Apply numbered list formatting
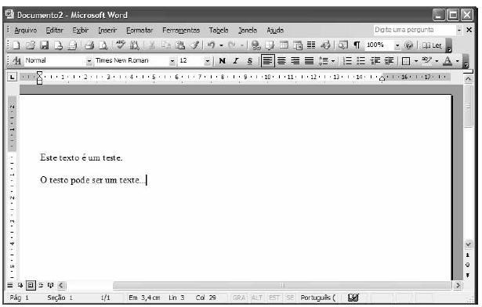The height and width of the screenshot is (307, 482). [347, 61]
